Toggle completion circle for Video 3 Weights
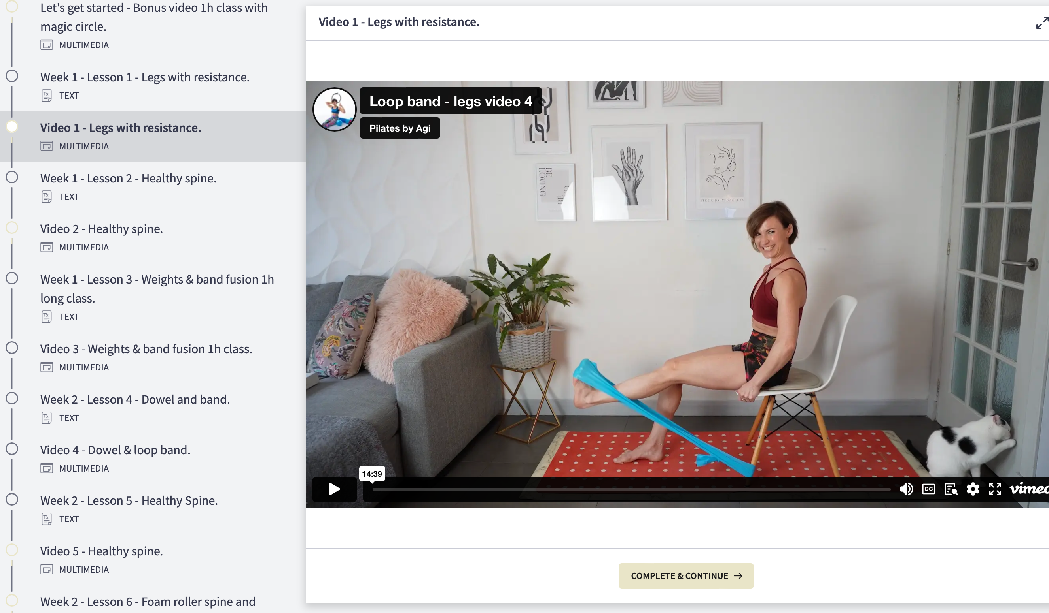 (x=12, y=348)
